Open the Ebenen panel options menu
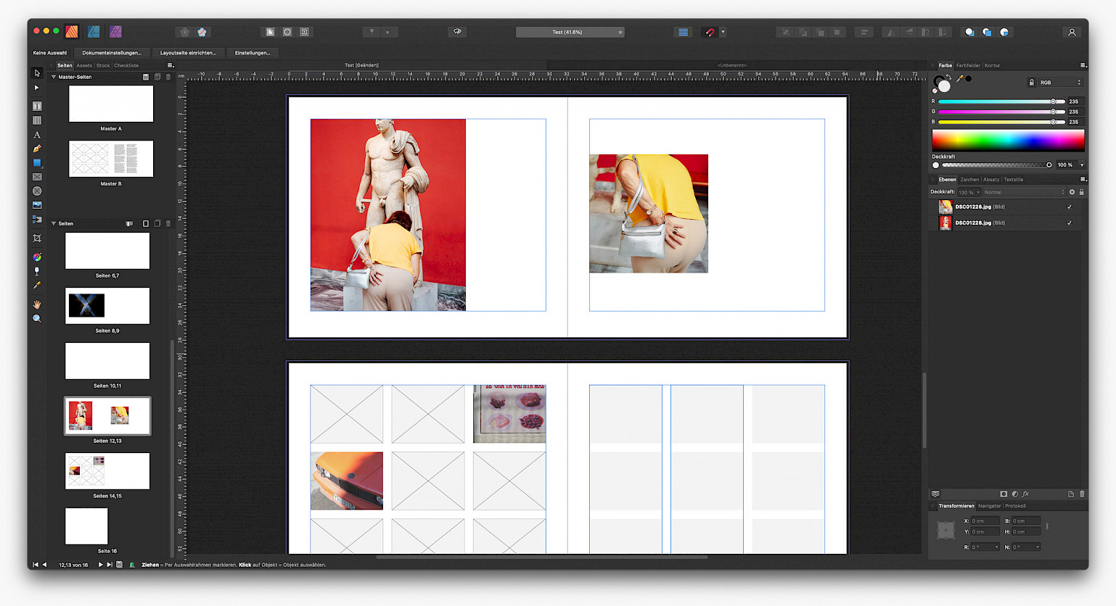1116x606 pixels. coord(1083,179)
